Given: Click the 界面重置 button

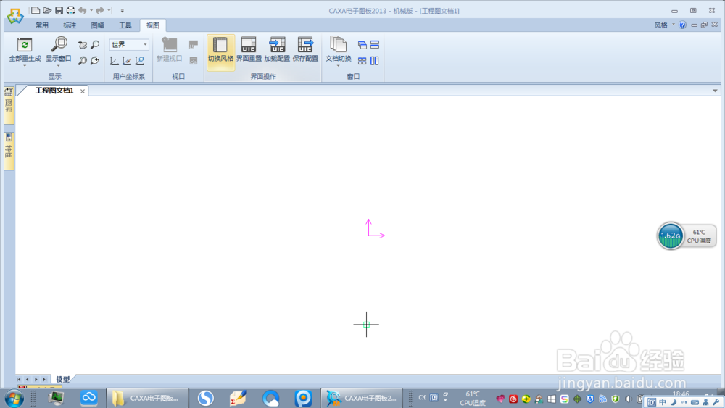Looking at the screenshot, I should coord(249,49).
